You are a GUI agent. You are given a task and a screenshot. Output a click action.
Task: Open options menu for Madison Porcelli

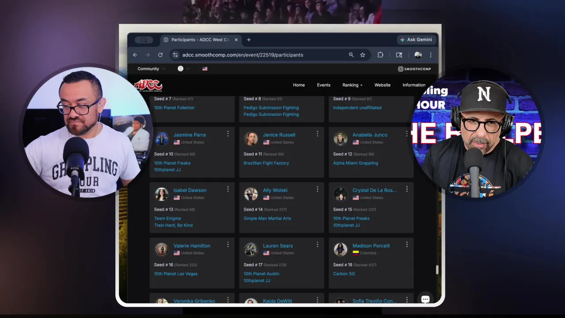(x=407, y=244)
